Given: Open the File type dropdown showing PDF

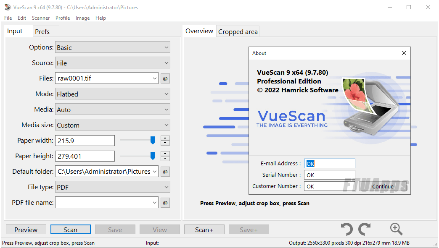Looking at the screenshot, I should point(113,187).
